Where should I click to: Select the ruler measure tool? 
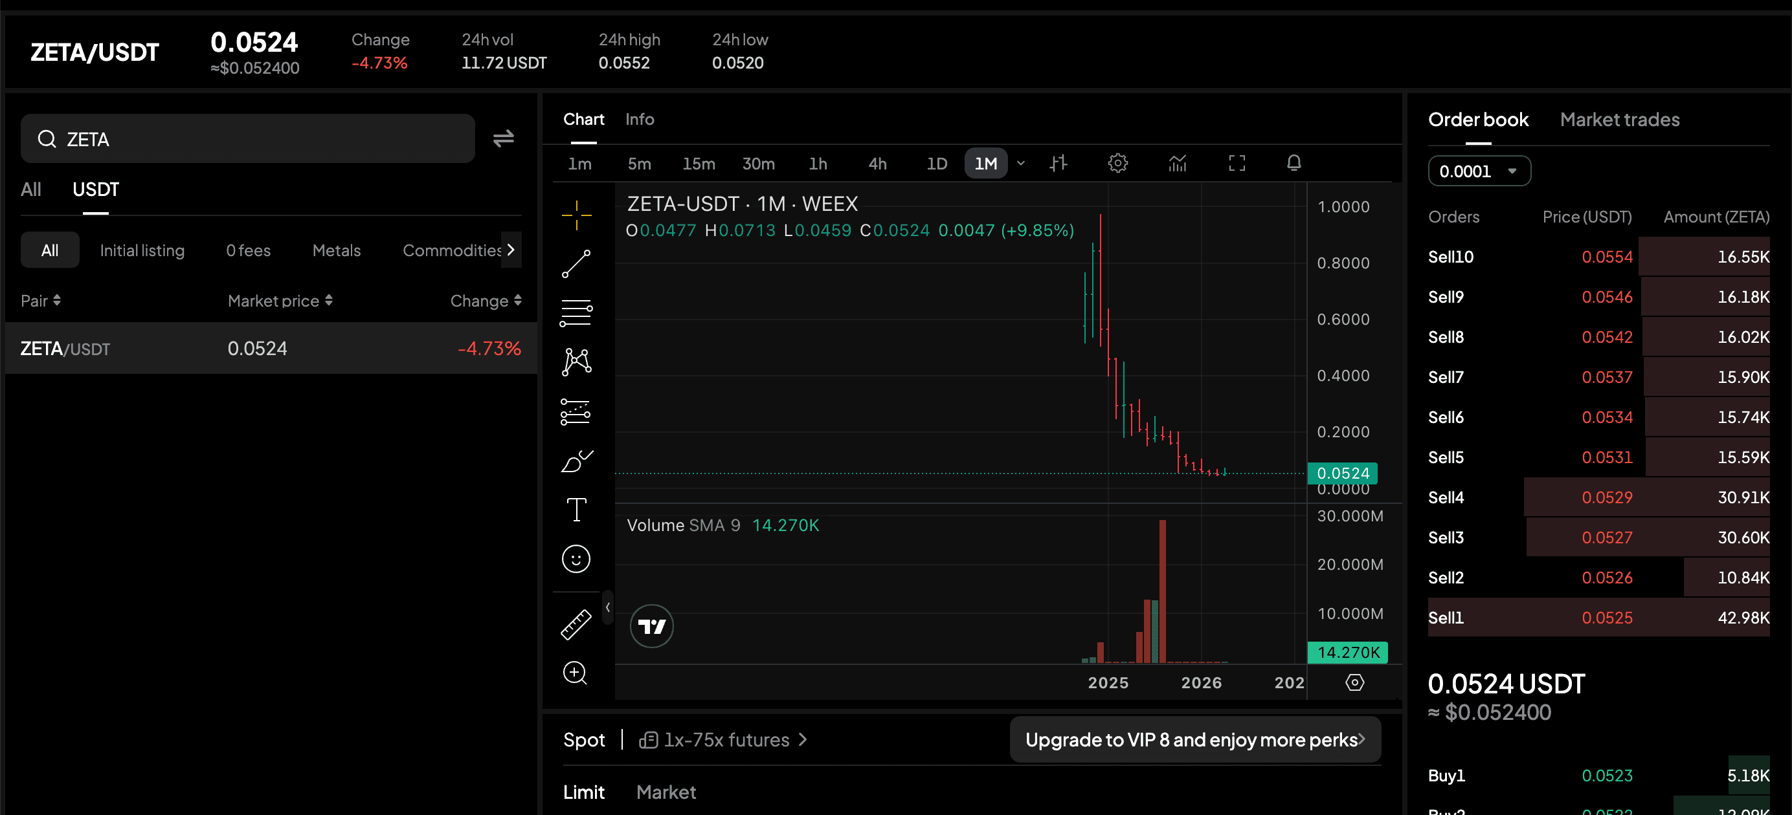pos(576,624)
